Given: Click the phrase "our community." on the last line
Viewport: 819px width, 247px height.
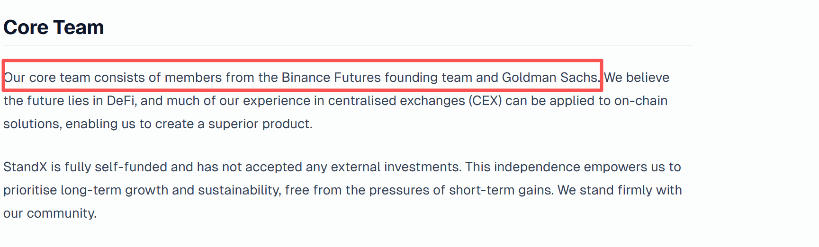Looking at the screenshot, I should click(50, 213).
